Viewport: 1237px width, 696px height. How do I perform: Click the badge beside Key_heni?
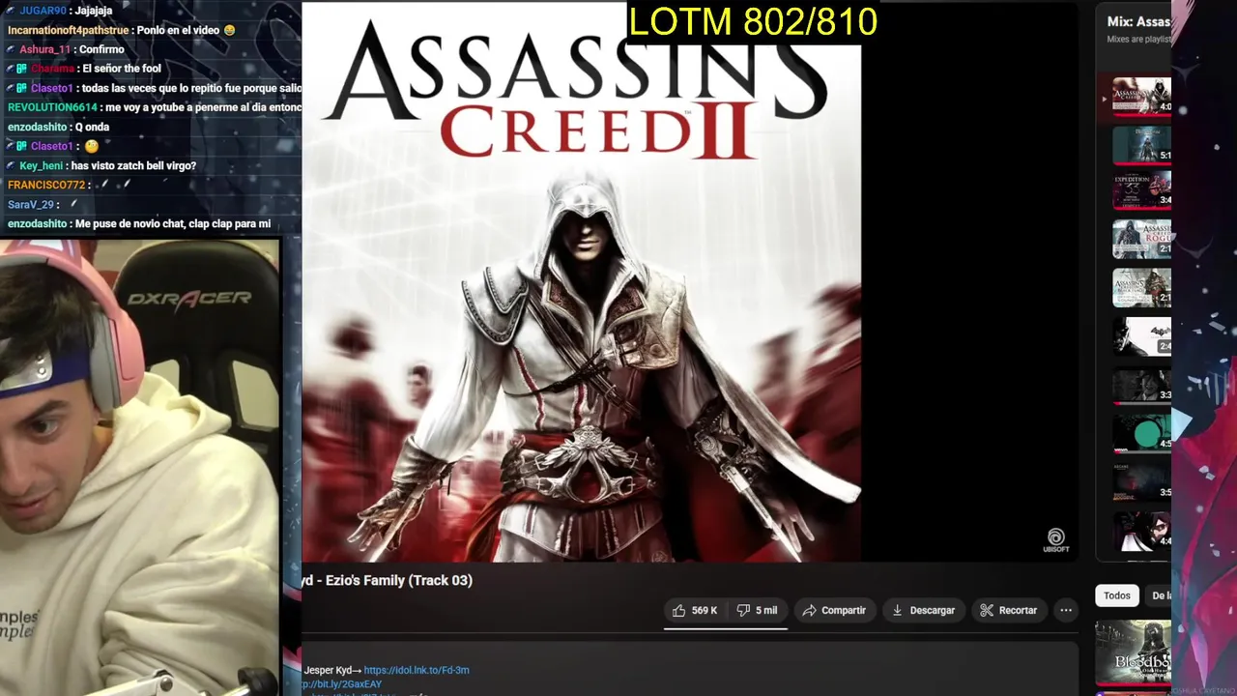coord(11,165)
